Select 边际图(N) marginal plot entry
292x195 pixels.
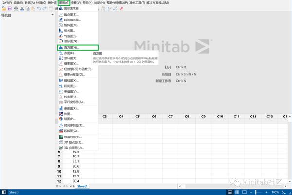click(x=78, y=41)
